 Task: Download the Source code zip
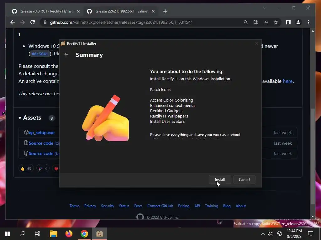[44, 143]
